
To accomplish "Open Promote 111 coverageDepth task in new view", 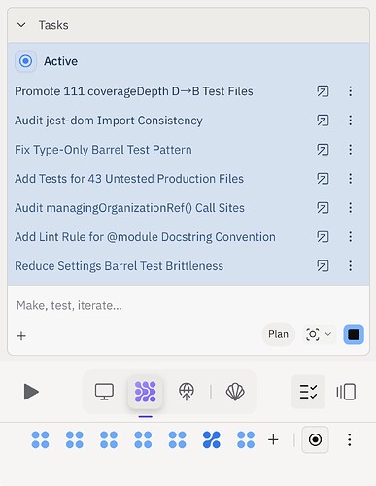I will pos(323,91).
